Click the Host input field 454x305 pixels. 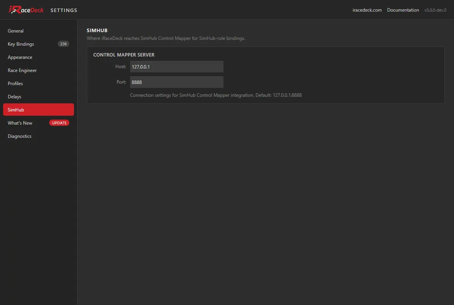pos(177,67)
